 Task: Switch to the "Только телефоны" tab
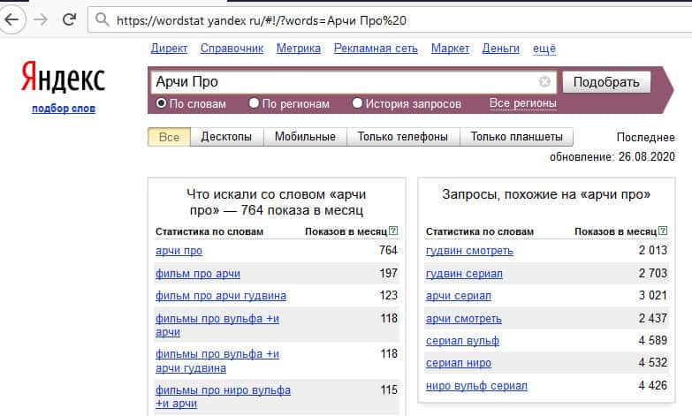(402, 137)
